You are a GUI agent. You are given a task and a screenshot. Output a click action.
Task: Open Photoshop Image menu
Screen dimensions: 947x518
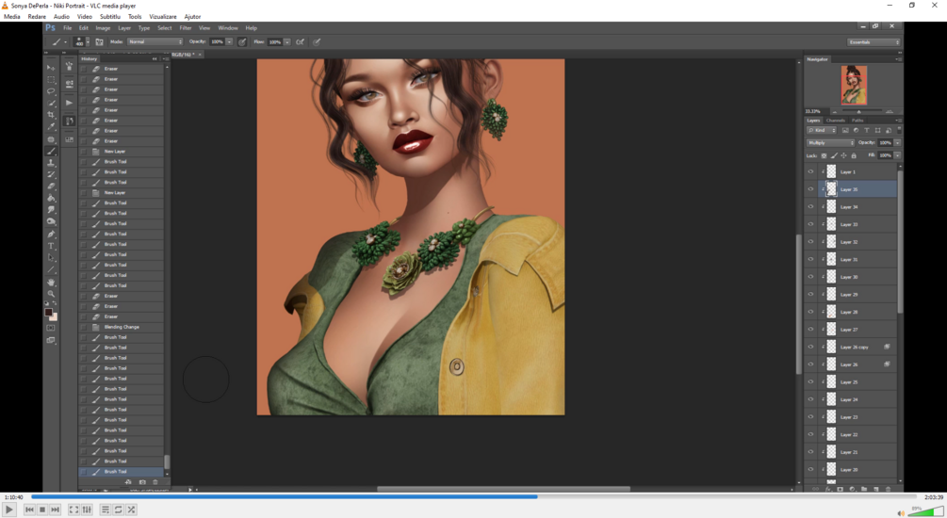[103, 27]
